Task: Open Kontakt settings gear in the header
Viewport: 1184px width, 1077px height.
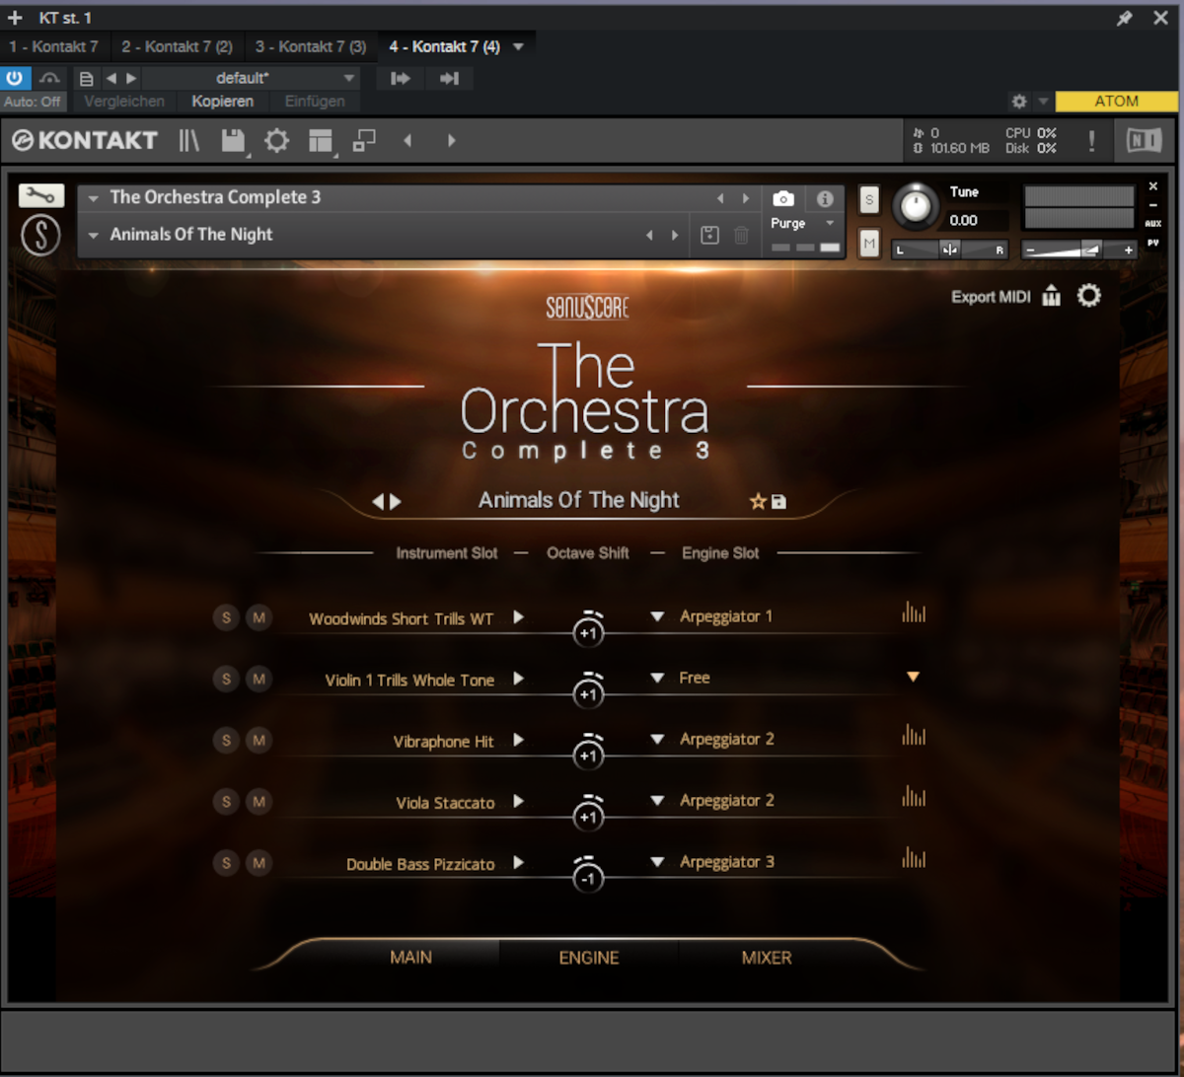Action: click(x=276, y=141)
